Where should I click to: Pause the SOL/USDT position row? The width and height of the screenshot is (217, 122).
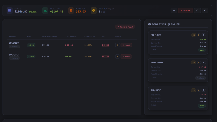[118, 56]
